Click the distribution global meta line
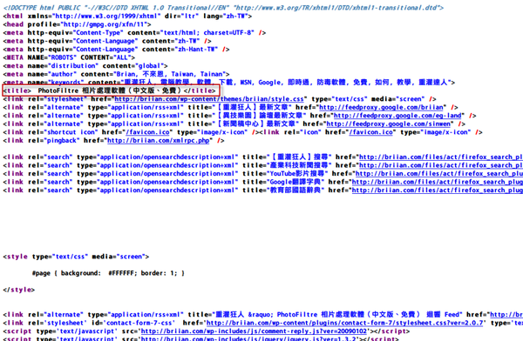Viewport: 523px width, 341px height. [85, 66]
